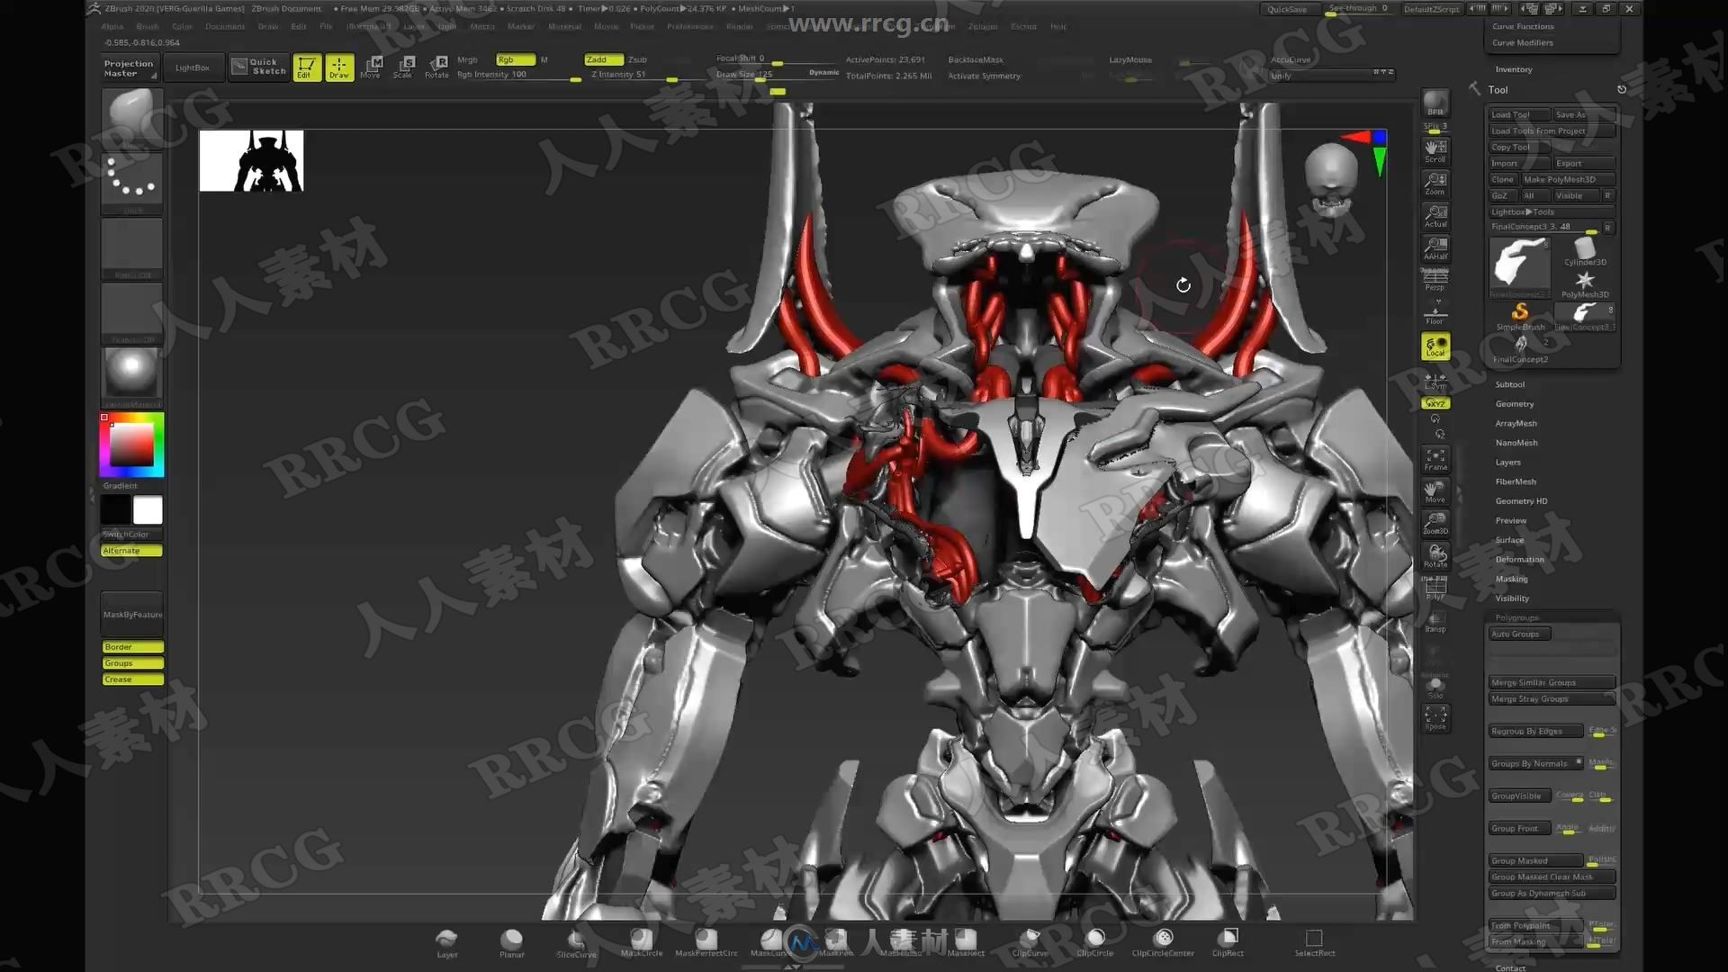This screenshot has width=1728, height=972.
Task: Click the Scroll canvas icon
Action: 1435,150
